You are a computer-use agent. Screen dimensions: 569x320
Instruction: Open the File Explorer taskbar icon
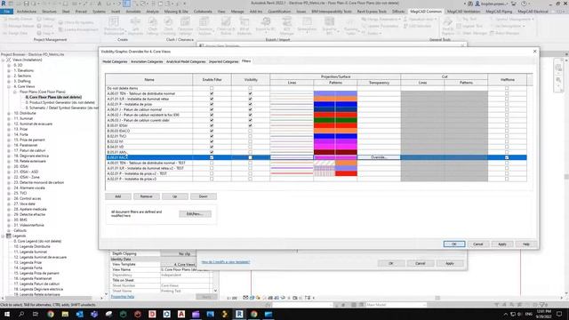point(65,314)
